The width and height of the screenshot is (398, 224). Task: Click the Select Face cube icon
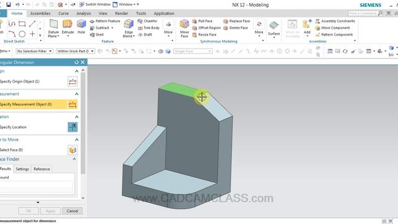[x=73, y=150]
